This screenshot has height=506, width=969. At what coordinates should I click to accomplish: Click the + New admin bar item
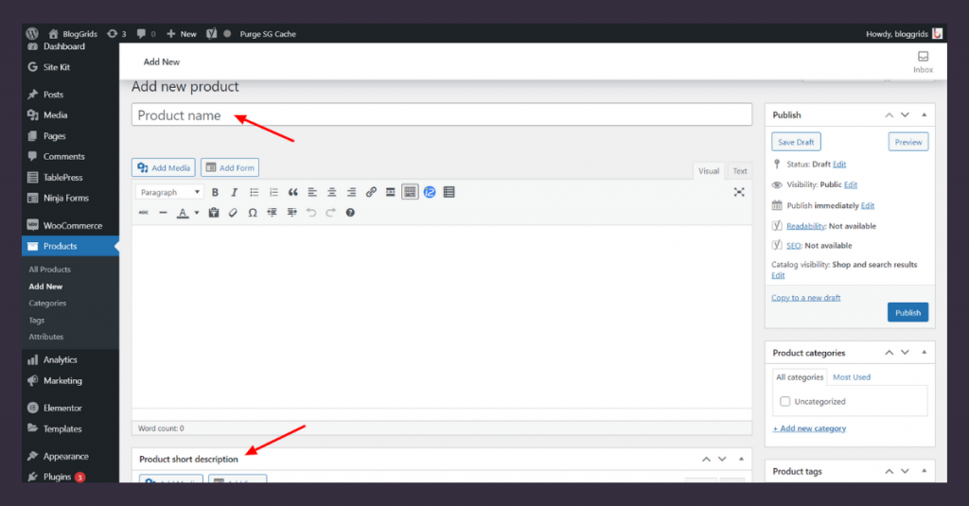pos(182,34)
